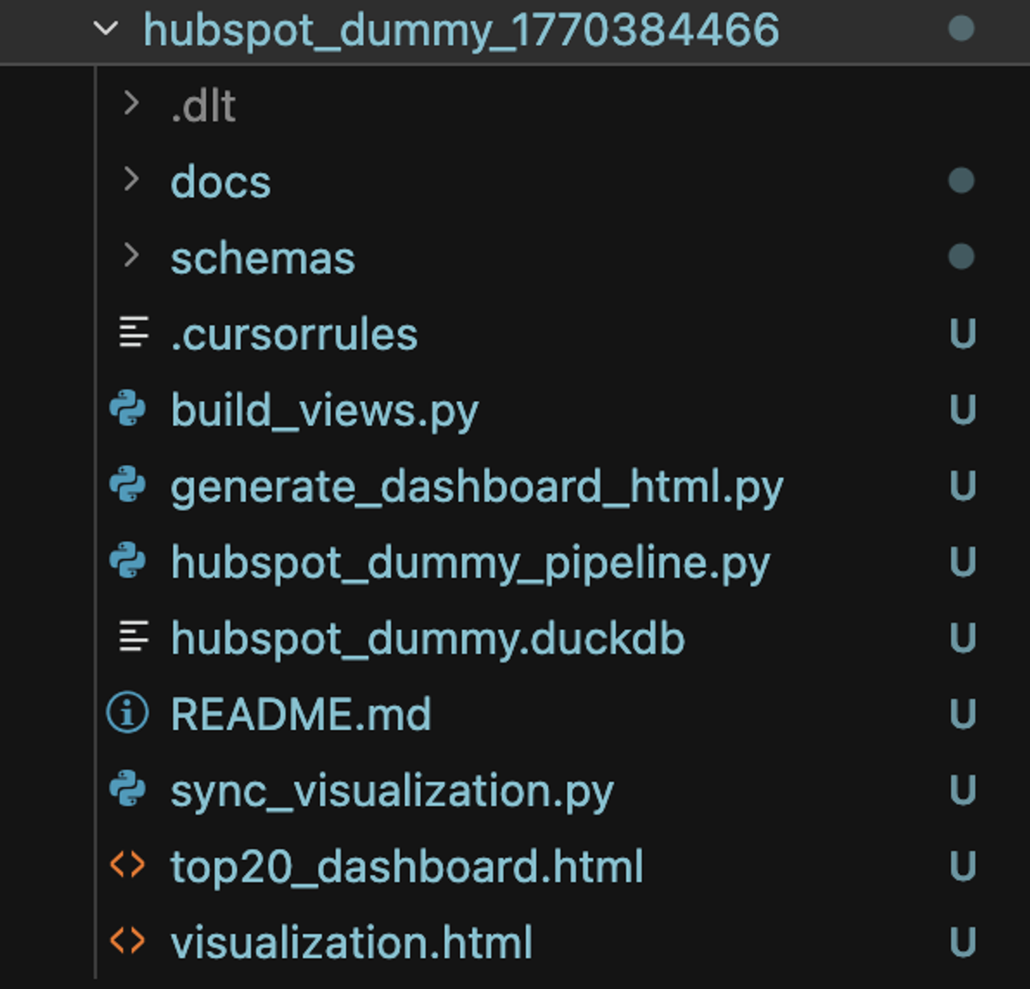Open the .cursorrules file
The image size is (1030, 989).
[x=294, y=335]
